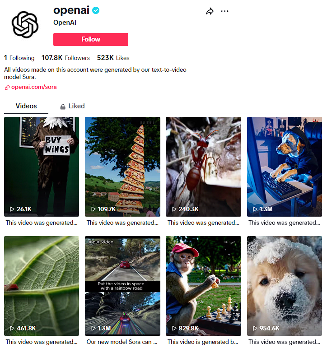
Task: Click the link icon beside openai.com/sora
Action: (7, 88)
